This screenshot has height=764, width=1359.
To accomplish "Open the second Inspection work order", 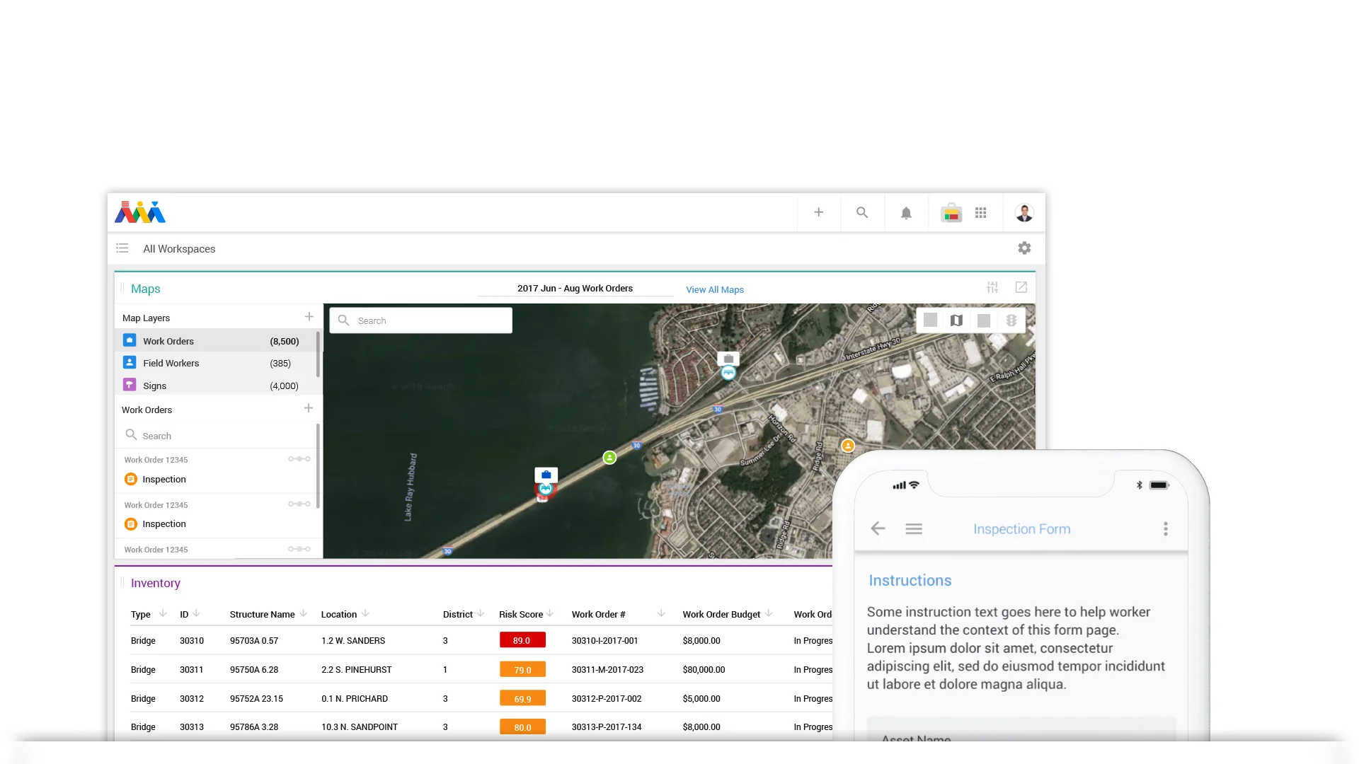I will tap(164, 524).
